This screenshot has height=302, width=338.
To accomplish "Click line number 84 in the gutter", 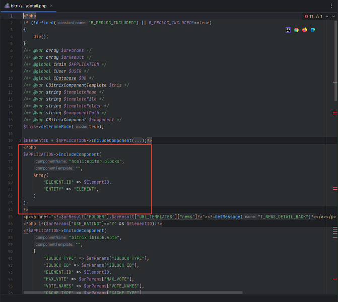I will pos(11,209).
